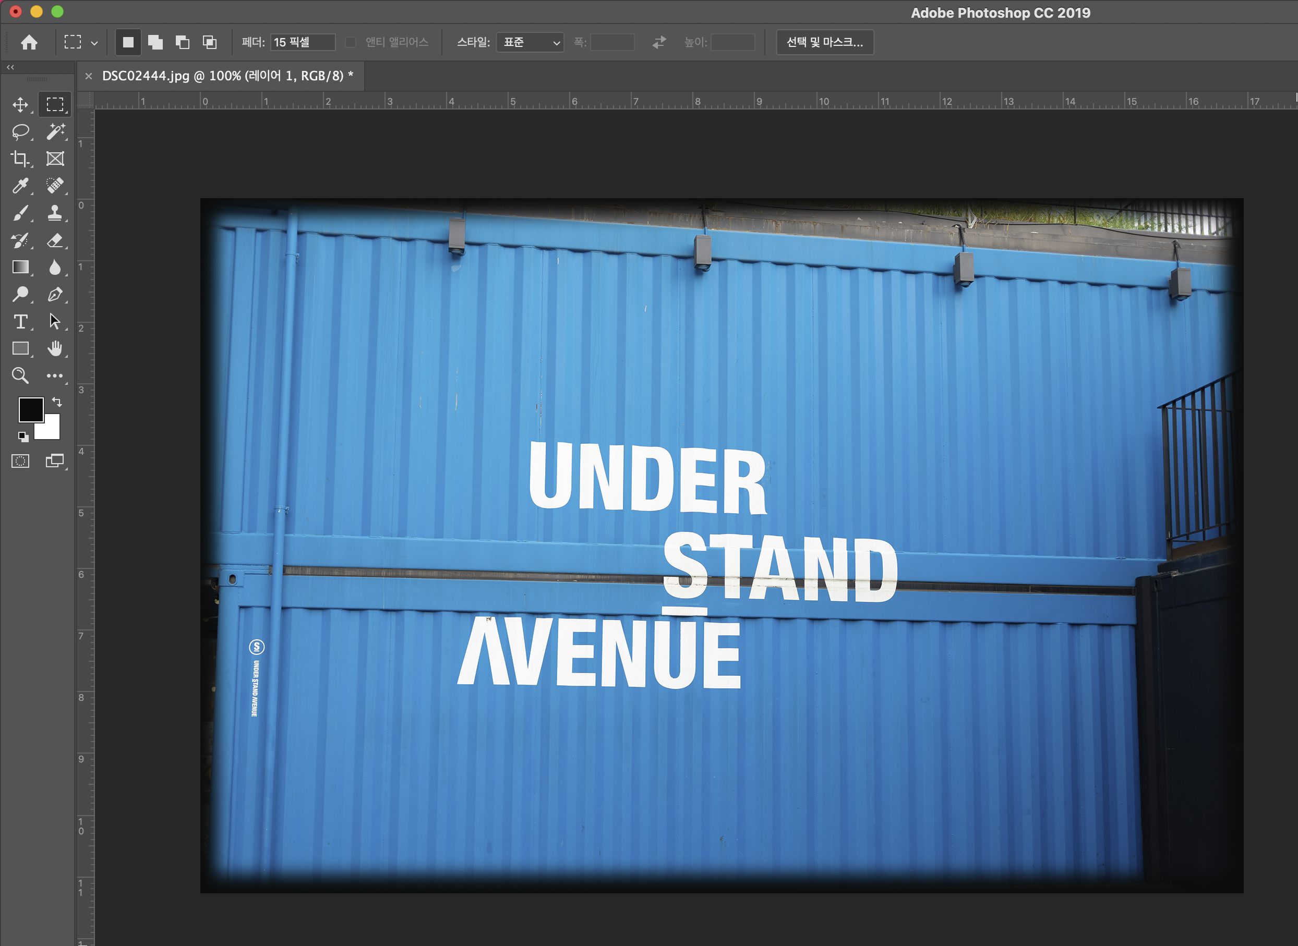Open the Style dropdown set to 표준

click(x=530, y=42)
